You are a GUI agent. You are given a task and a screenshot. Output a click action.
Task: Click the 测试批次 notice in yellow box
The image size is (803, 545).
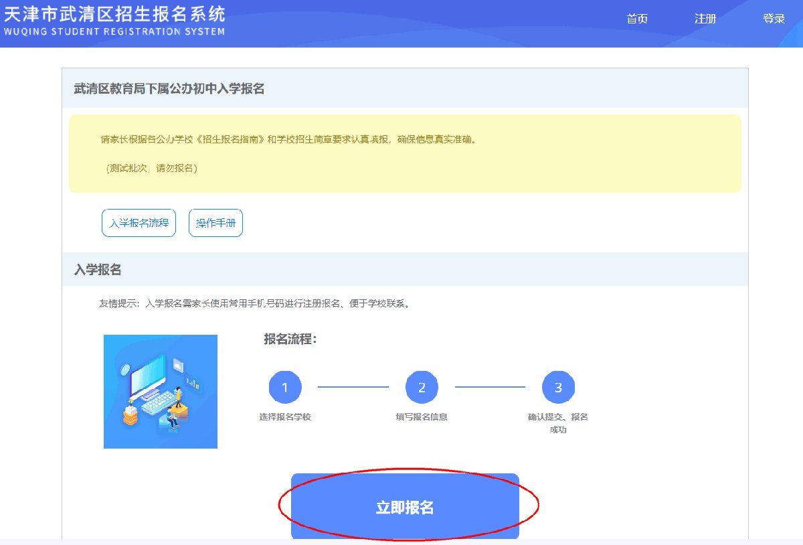pyautogui.click(x=152, y=168)
